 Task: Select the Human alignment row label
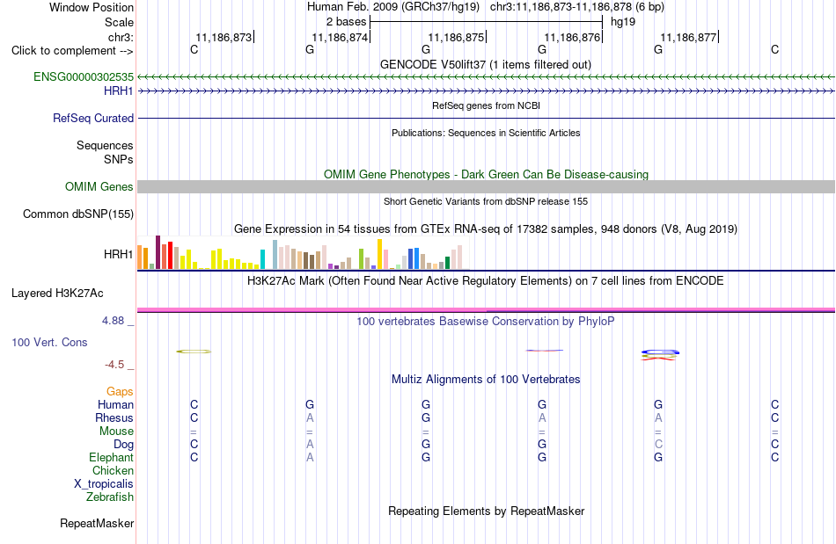pyautogui.click(x=115, y=404)
